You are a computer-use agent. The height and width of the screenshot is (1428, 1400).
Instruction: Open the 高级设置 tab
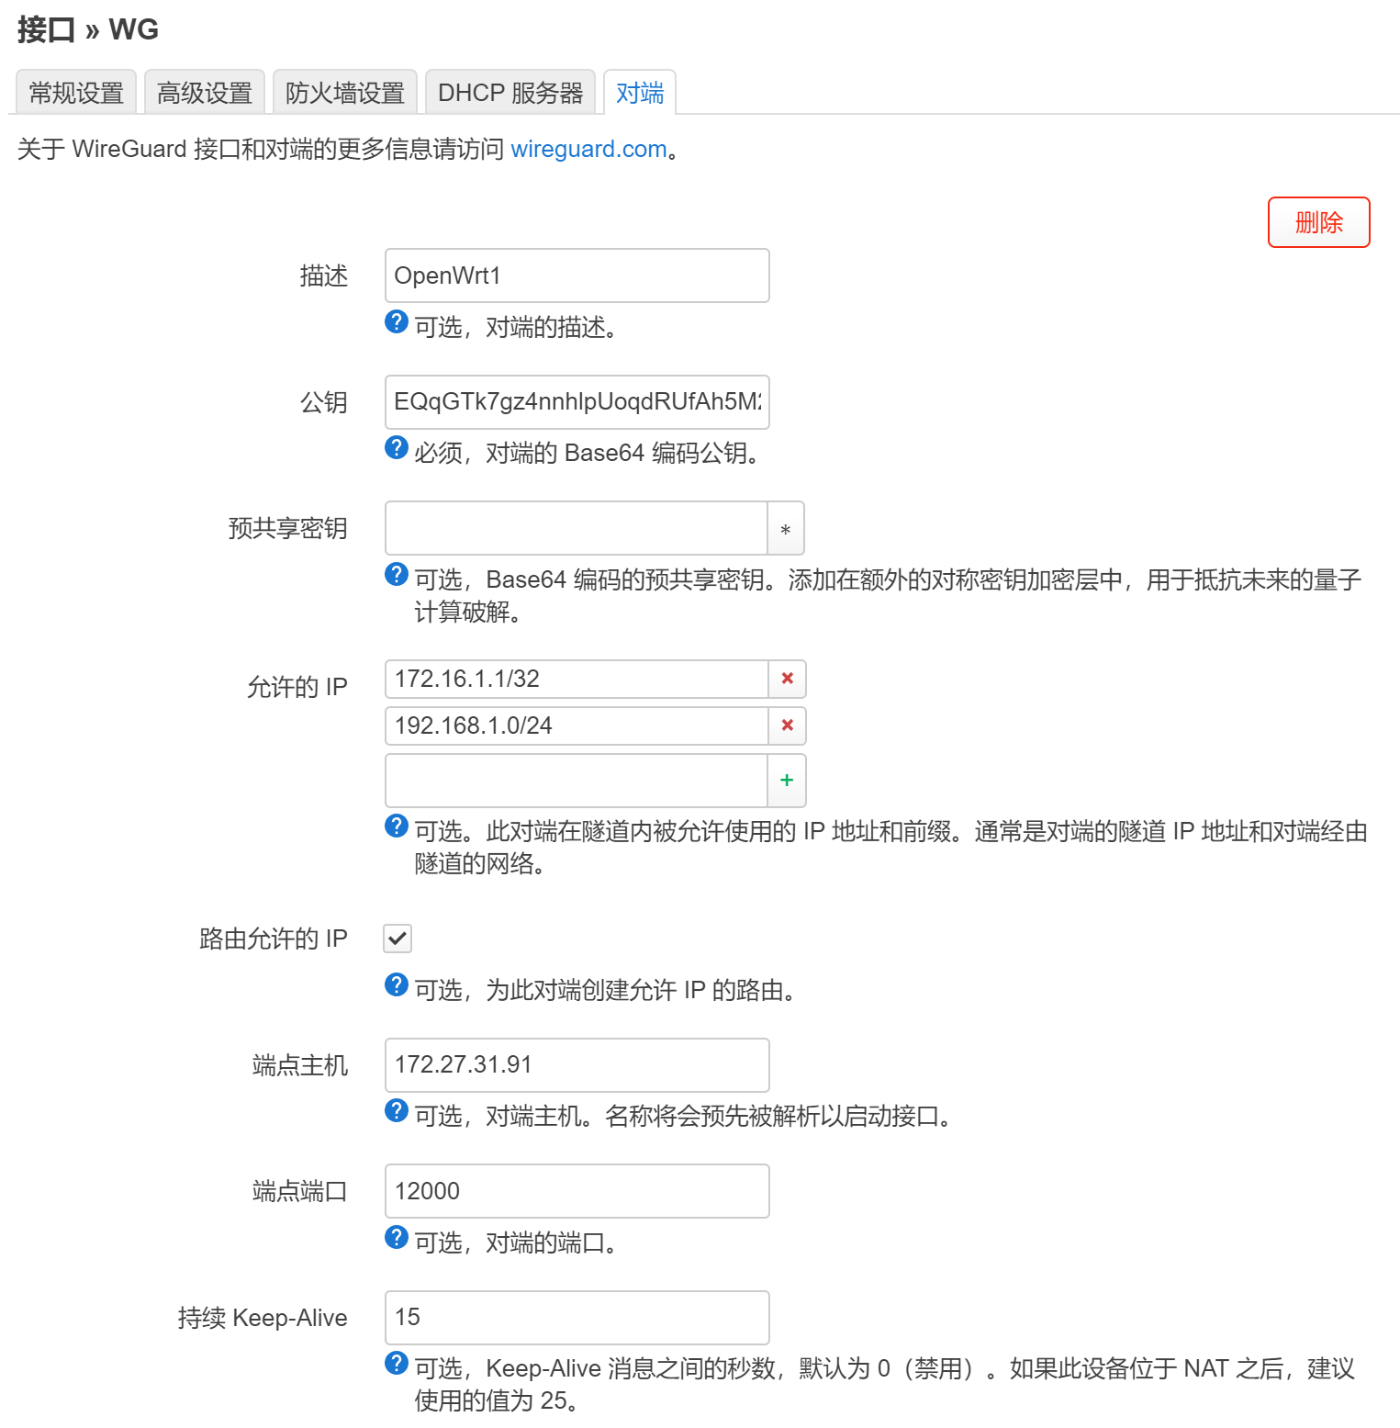[x=205, y=93]
